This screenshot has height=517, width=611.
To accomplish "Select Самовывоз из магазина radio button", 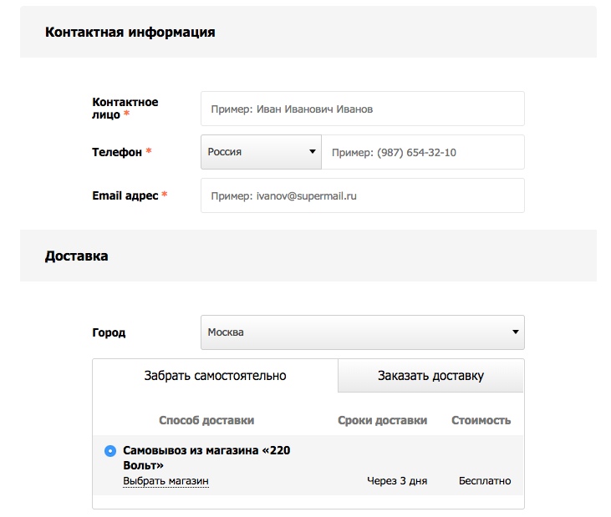I will (110, 451).
